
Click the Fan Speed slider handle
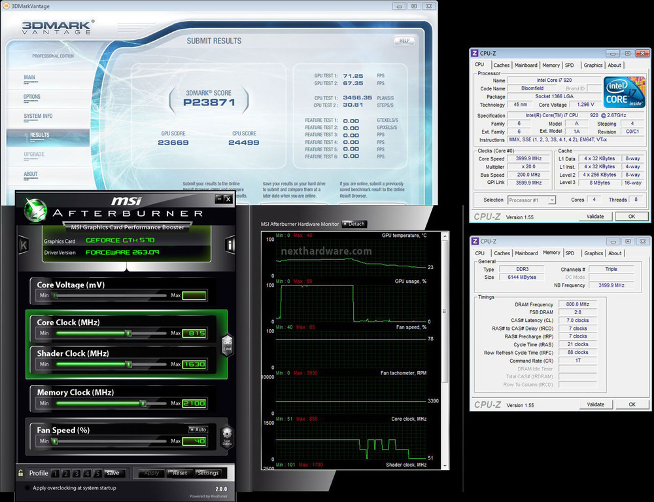(x=55, y=441)
